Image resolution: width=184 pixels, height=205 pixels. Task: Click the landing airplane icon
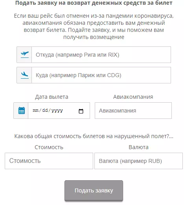(x=25, y=75)
